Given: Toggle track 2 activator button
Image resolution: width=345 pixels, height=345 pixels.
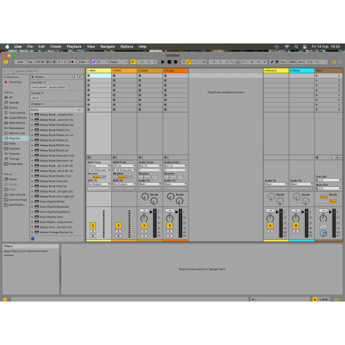Looking at the screenshot, I should 119,226.
